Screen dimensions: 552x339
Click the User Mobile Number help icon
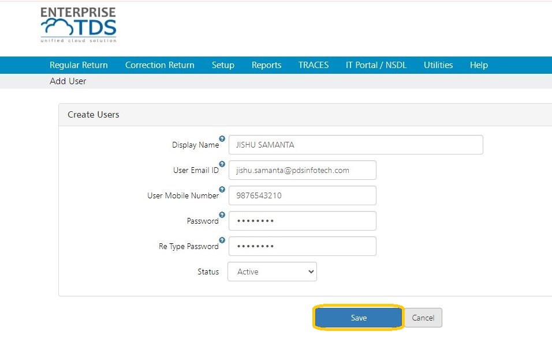[x=222, y=189]
